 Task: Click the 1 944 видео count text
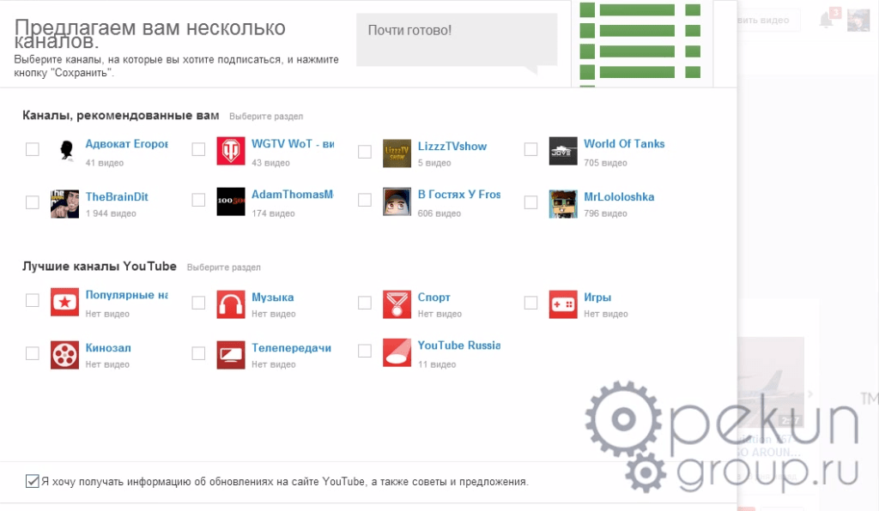coord(111,213)
